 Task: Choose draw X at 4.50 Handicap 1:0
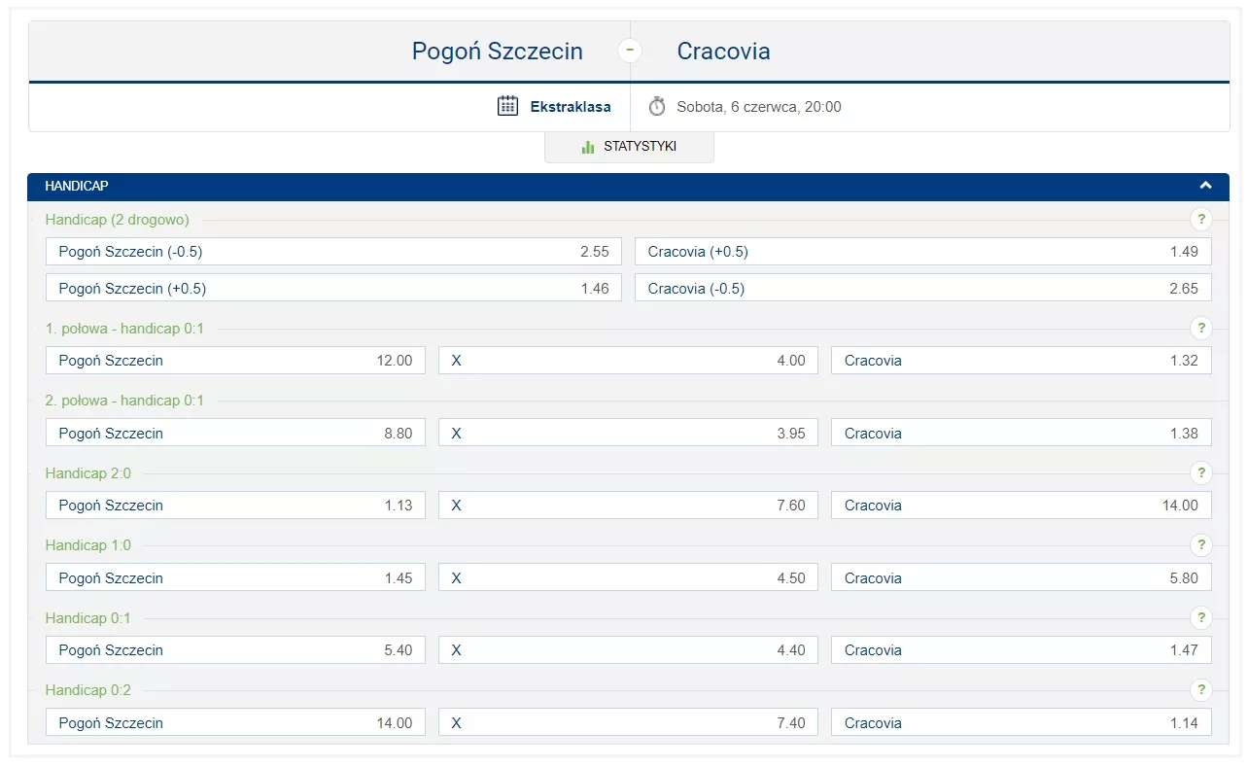click(628, 577)
